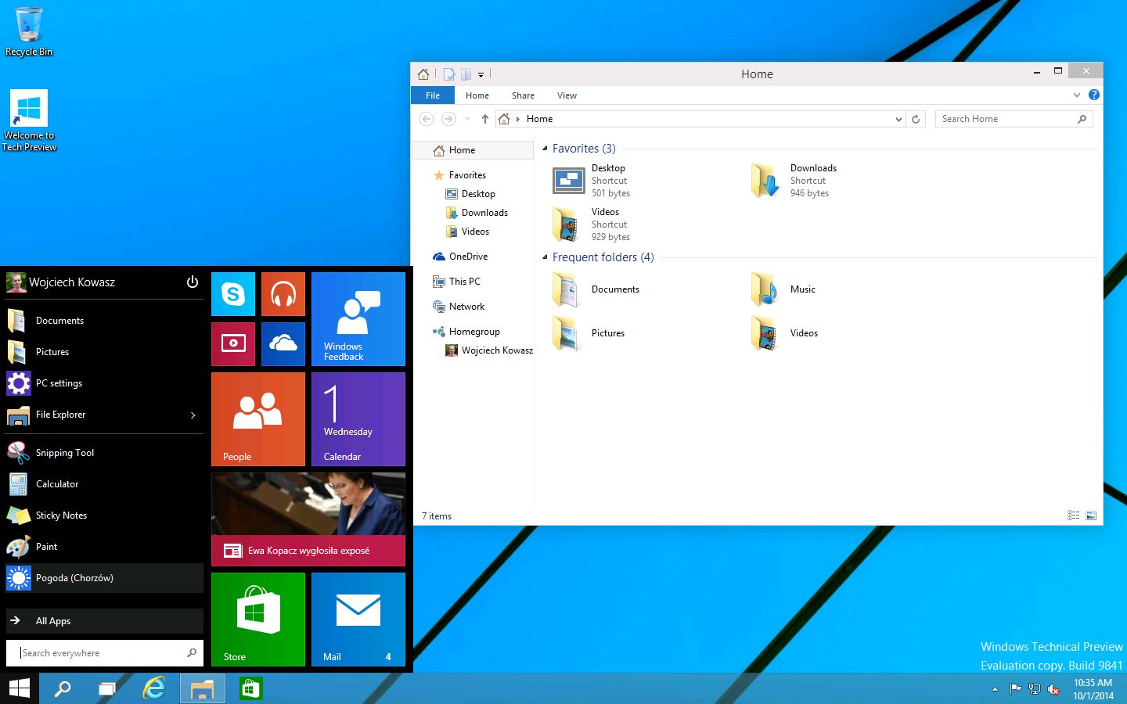Collapse the Favorites (3) group
Image resolution: width=1127 pixels, height=704 pixels.
pos(545,149)
